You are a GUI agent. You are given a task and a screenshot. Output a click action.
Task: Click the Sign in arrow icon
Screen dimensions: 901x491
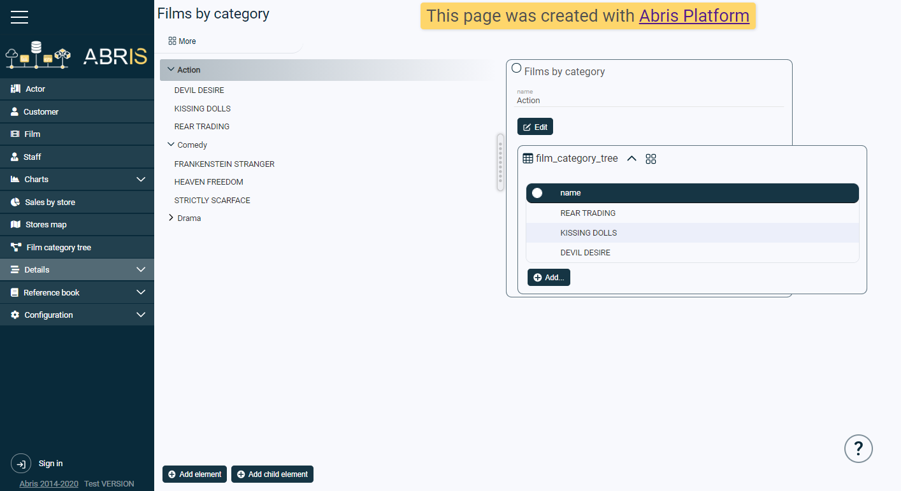[x=20, y=464]
